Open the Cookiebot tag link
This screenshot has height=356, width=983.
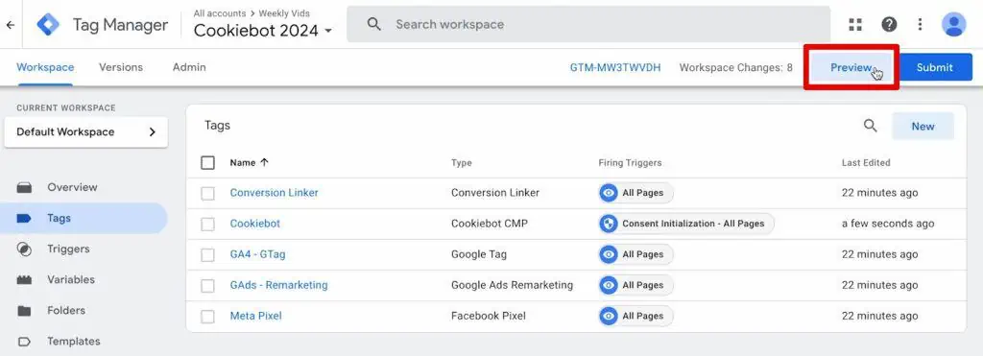coord(255,224)
